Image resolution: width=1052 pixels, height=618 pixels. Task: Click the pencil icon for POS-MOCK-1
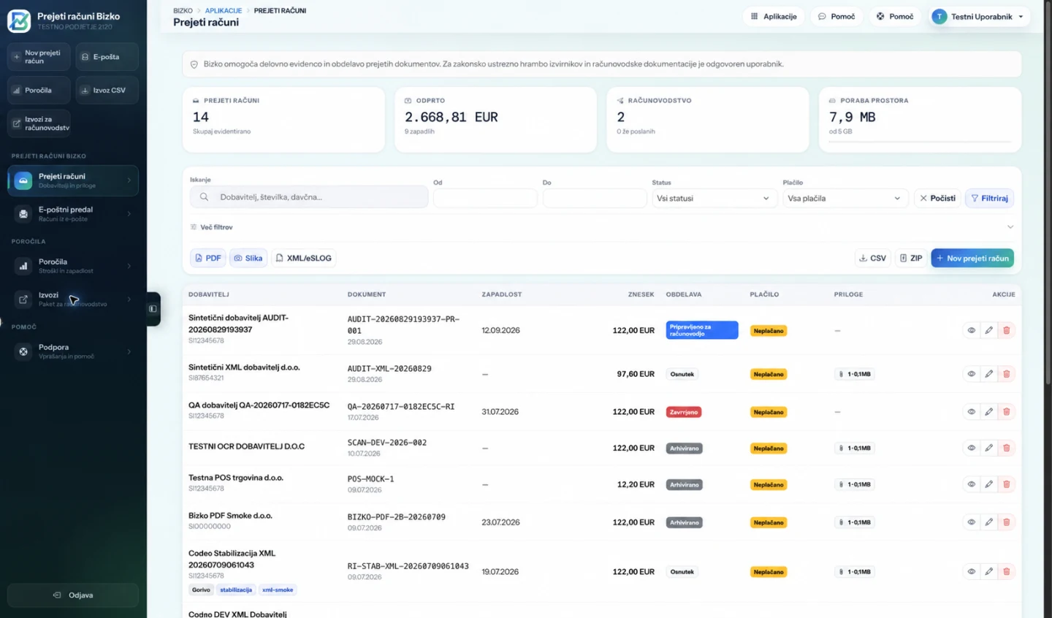click(x=988, y=484)
